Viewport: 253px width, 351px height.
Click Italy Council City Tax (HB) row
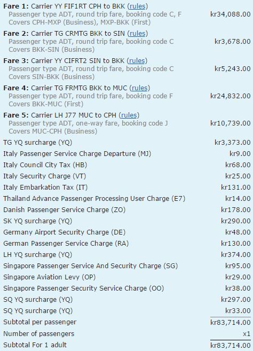(x=127, y=165)
